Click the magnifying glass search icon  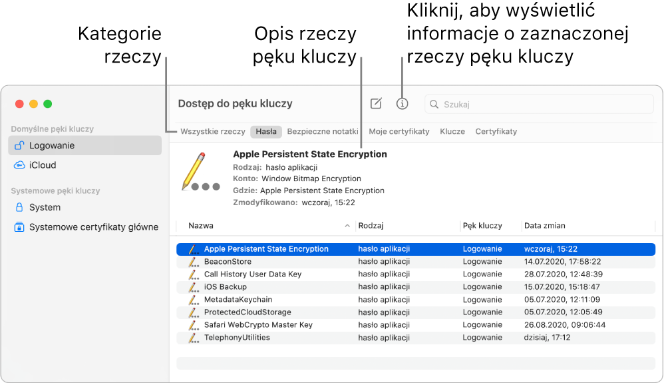[434, 105]
